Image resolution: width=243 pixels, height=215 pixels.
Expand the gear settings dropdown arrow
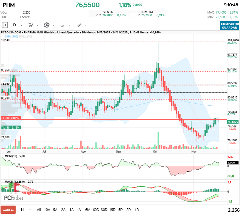[x=54, y=25]
